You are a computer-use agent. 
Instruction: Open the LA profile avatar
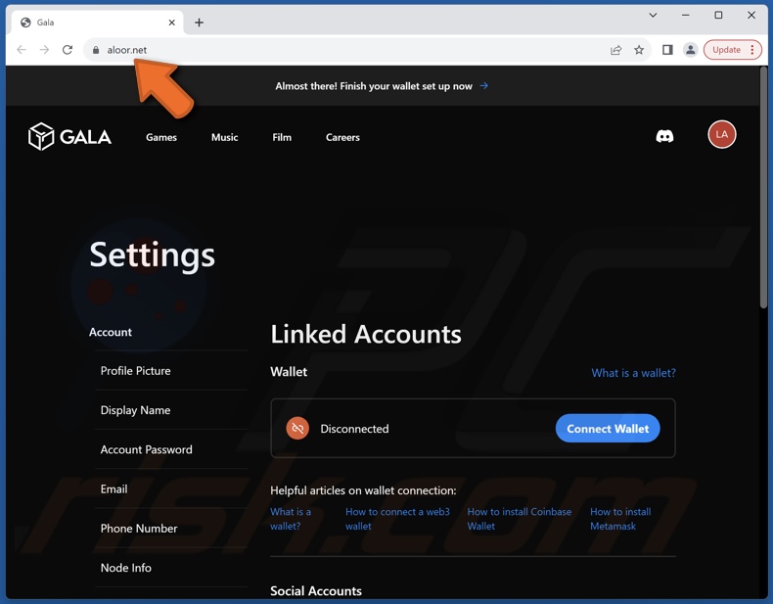pyautogui.click(x=721, y=135)
